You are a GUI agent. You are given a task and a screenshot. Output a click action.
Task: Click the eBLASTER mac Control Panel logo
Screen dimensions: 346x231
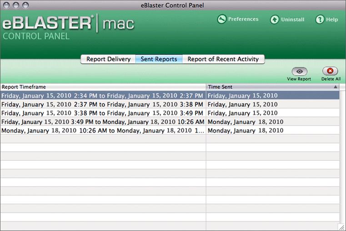[68, 27]
